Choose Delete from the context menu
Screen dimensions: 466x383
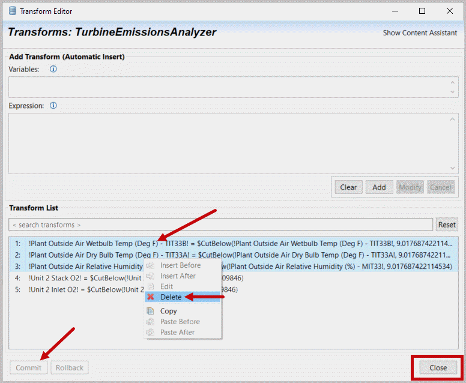point(171,297)
